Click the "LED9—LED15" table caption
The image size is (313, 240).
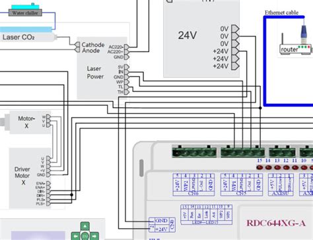206,223
